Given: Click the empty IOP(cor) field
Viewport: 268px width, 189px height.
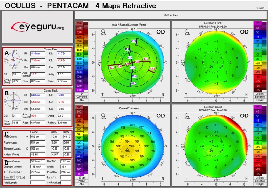Looking at the screenshot, I should pyautogui.click(x=37, y=177).
